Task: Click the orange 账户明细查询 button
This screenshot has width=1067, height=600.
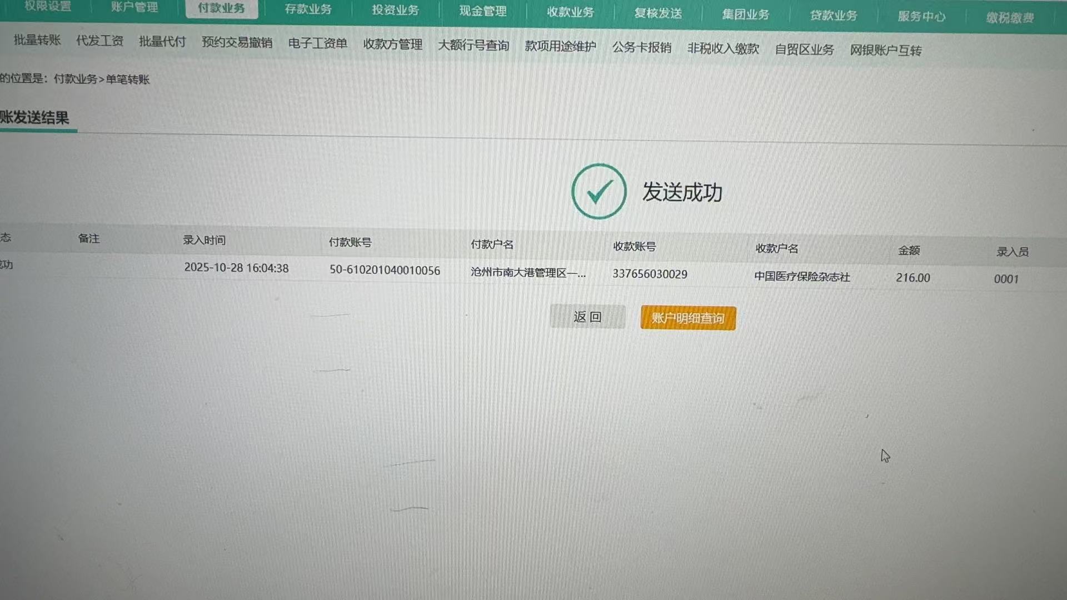Action: pyautogui.click(x=688, y=318)
